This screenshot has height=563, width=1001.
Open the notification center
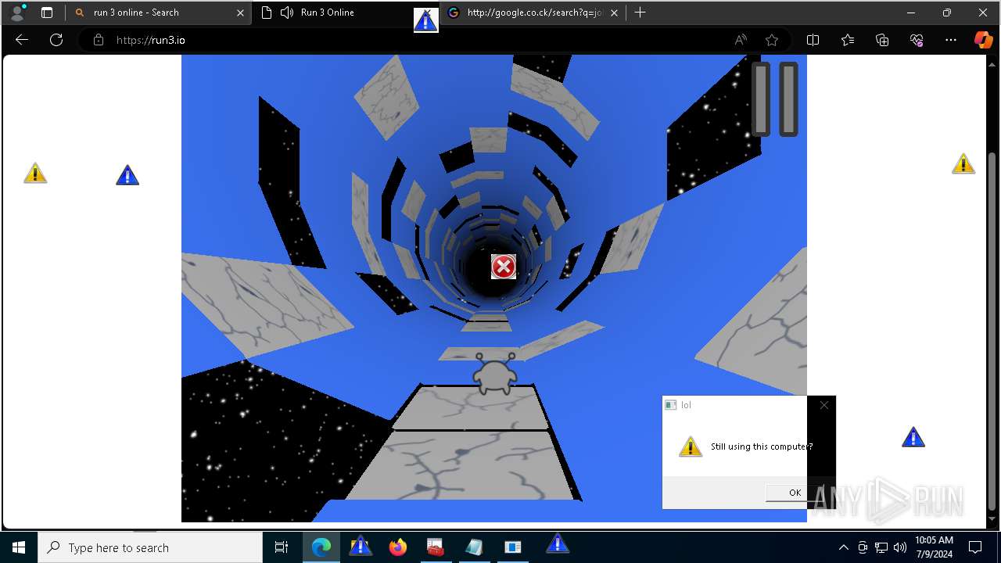pyautogui.click(x=975, y=547)
